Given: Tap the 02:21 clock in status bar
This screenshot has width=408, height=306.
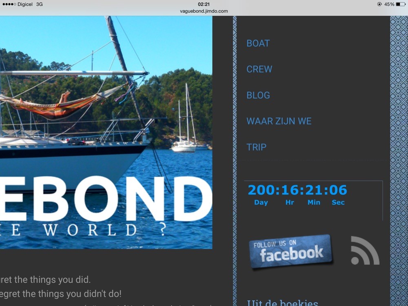Looking at the screenshot, I should click(x=204, y=4).
